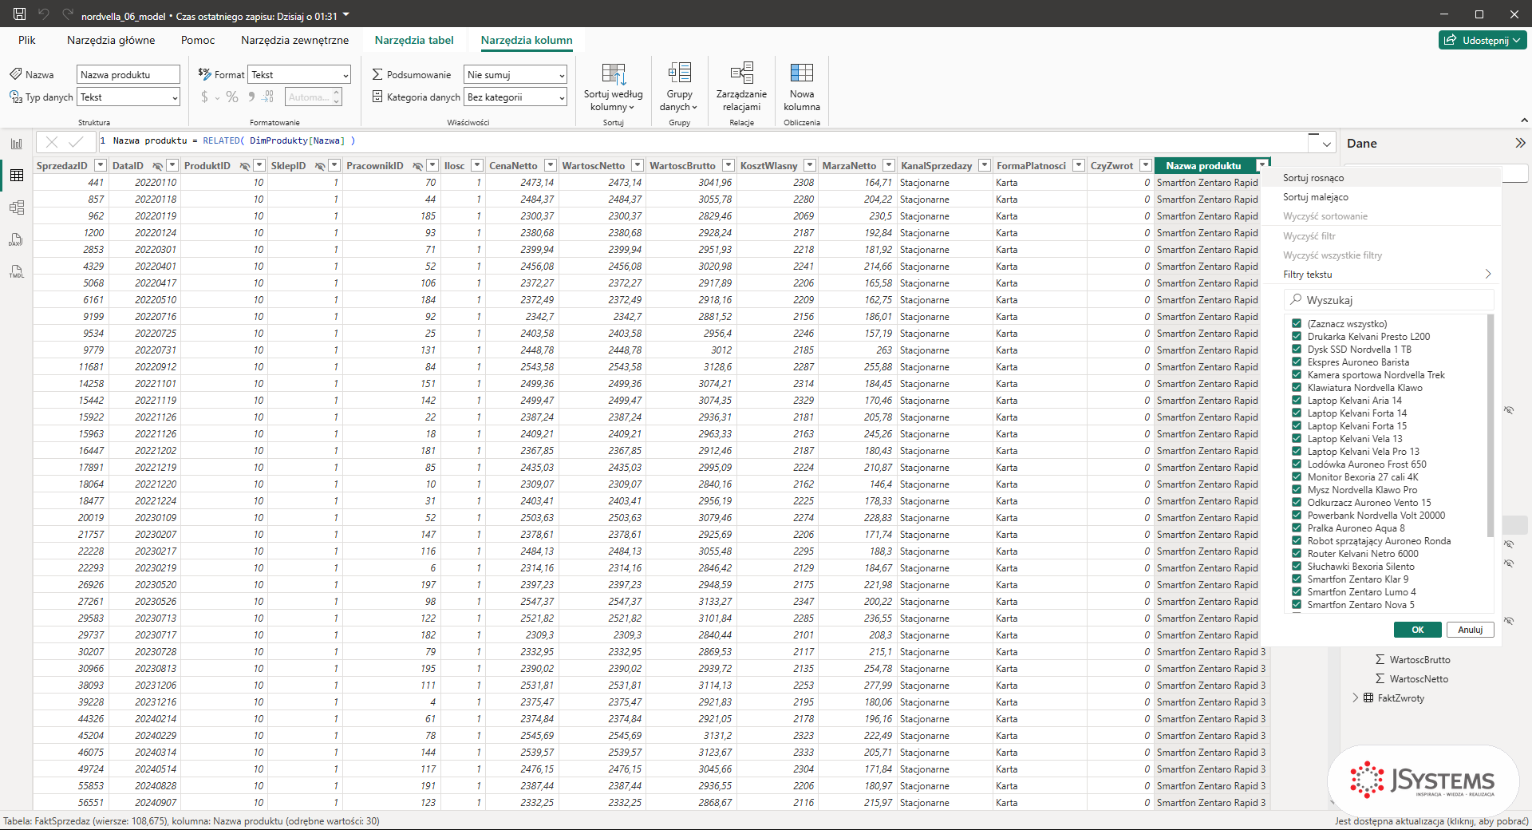This screenshot has width=1532, height=830.
Task: Cancel formula edit with X icon
Action: 52,142
